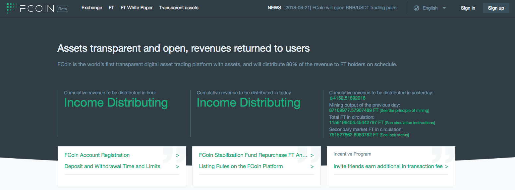The width and height of the screenshot is (515, 190).
Task: Open See the principle of mining link
Action: pos(404,111)
